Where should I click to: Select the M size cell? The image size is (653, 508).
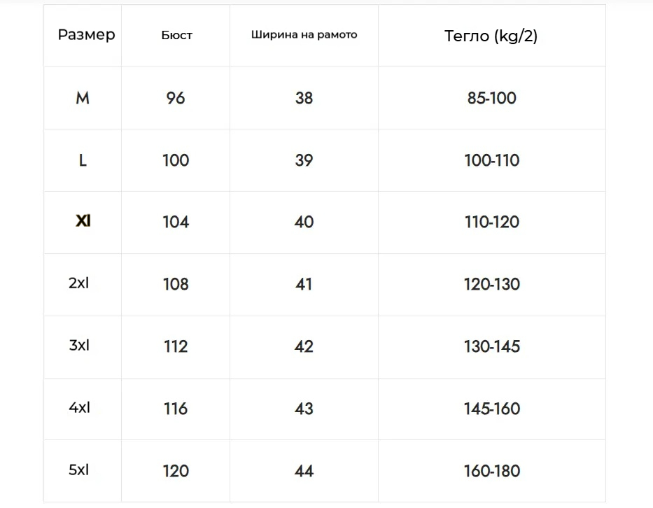point(83,99)
